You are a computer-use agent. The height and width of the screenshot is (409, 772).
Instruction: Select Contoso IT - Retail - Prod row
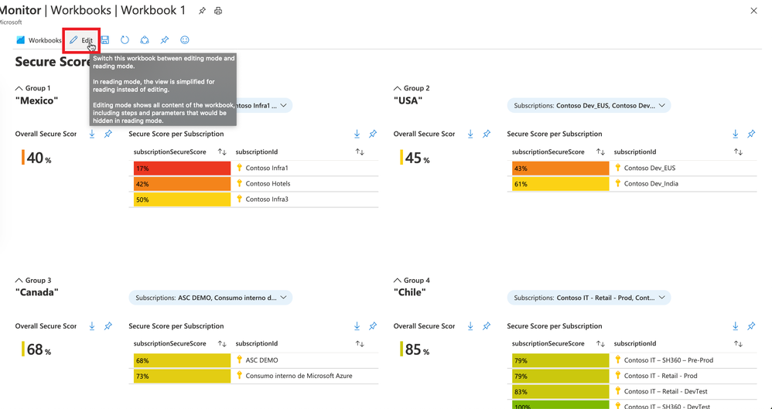point(632,376)
